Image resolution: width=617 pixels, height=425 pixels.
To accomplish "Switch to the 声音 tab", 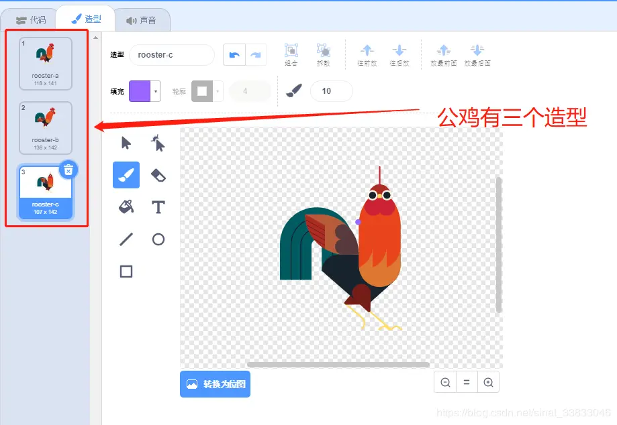I will click(141, 19).
